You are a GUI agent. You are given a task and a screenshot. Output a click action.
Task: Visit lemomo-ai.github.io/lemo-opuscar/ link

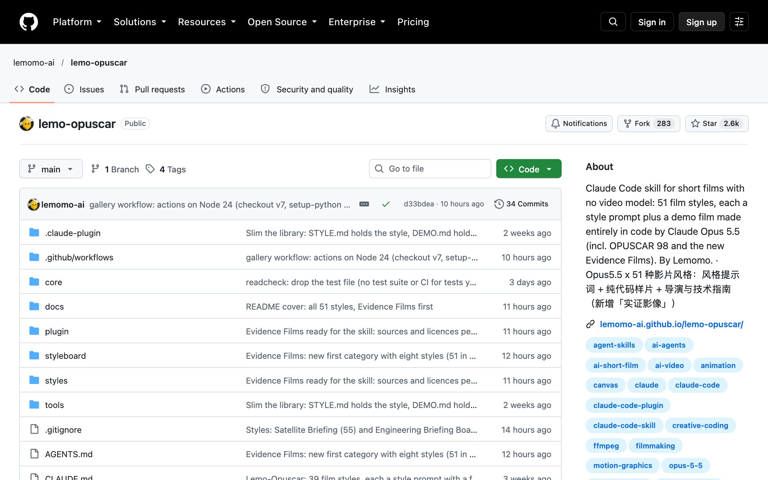(672, 324)
